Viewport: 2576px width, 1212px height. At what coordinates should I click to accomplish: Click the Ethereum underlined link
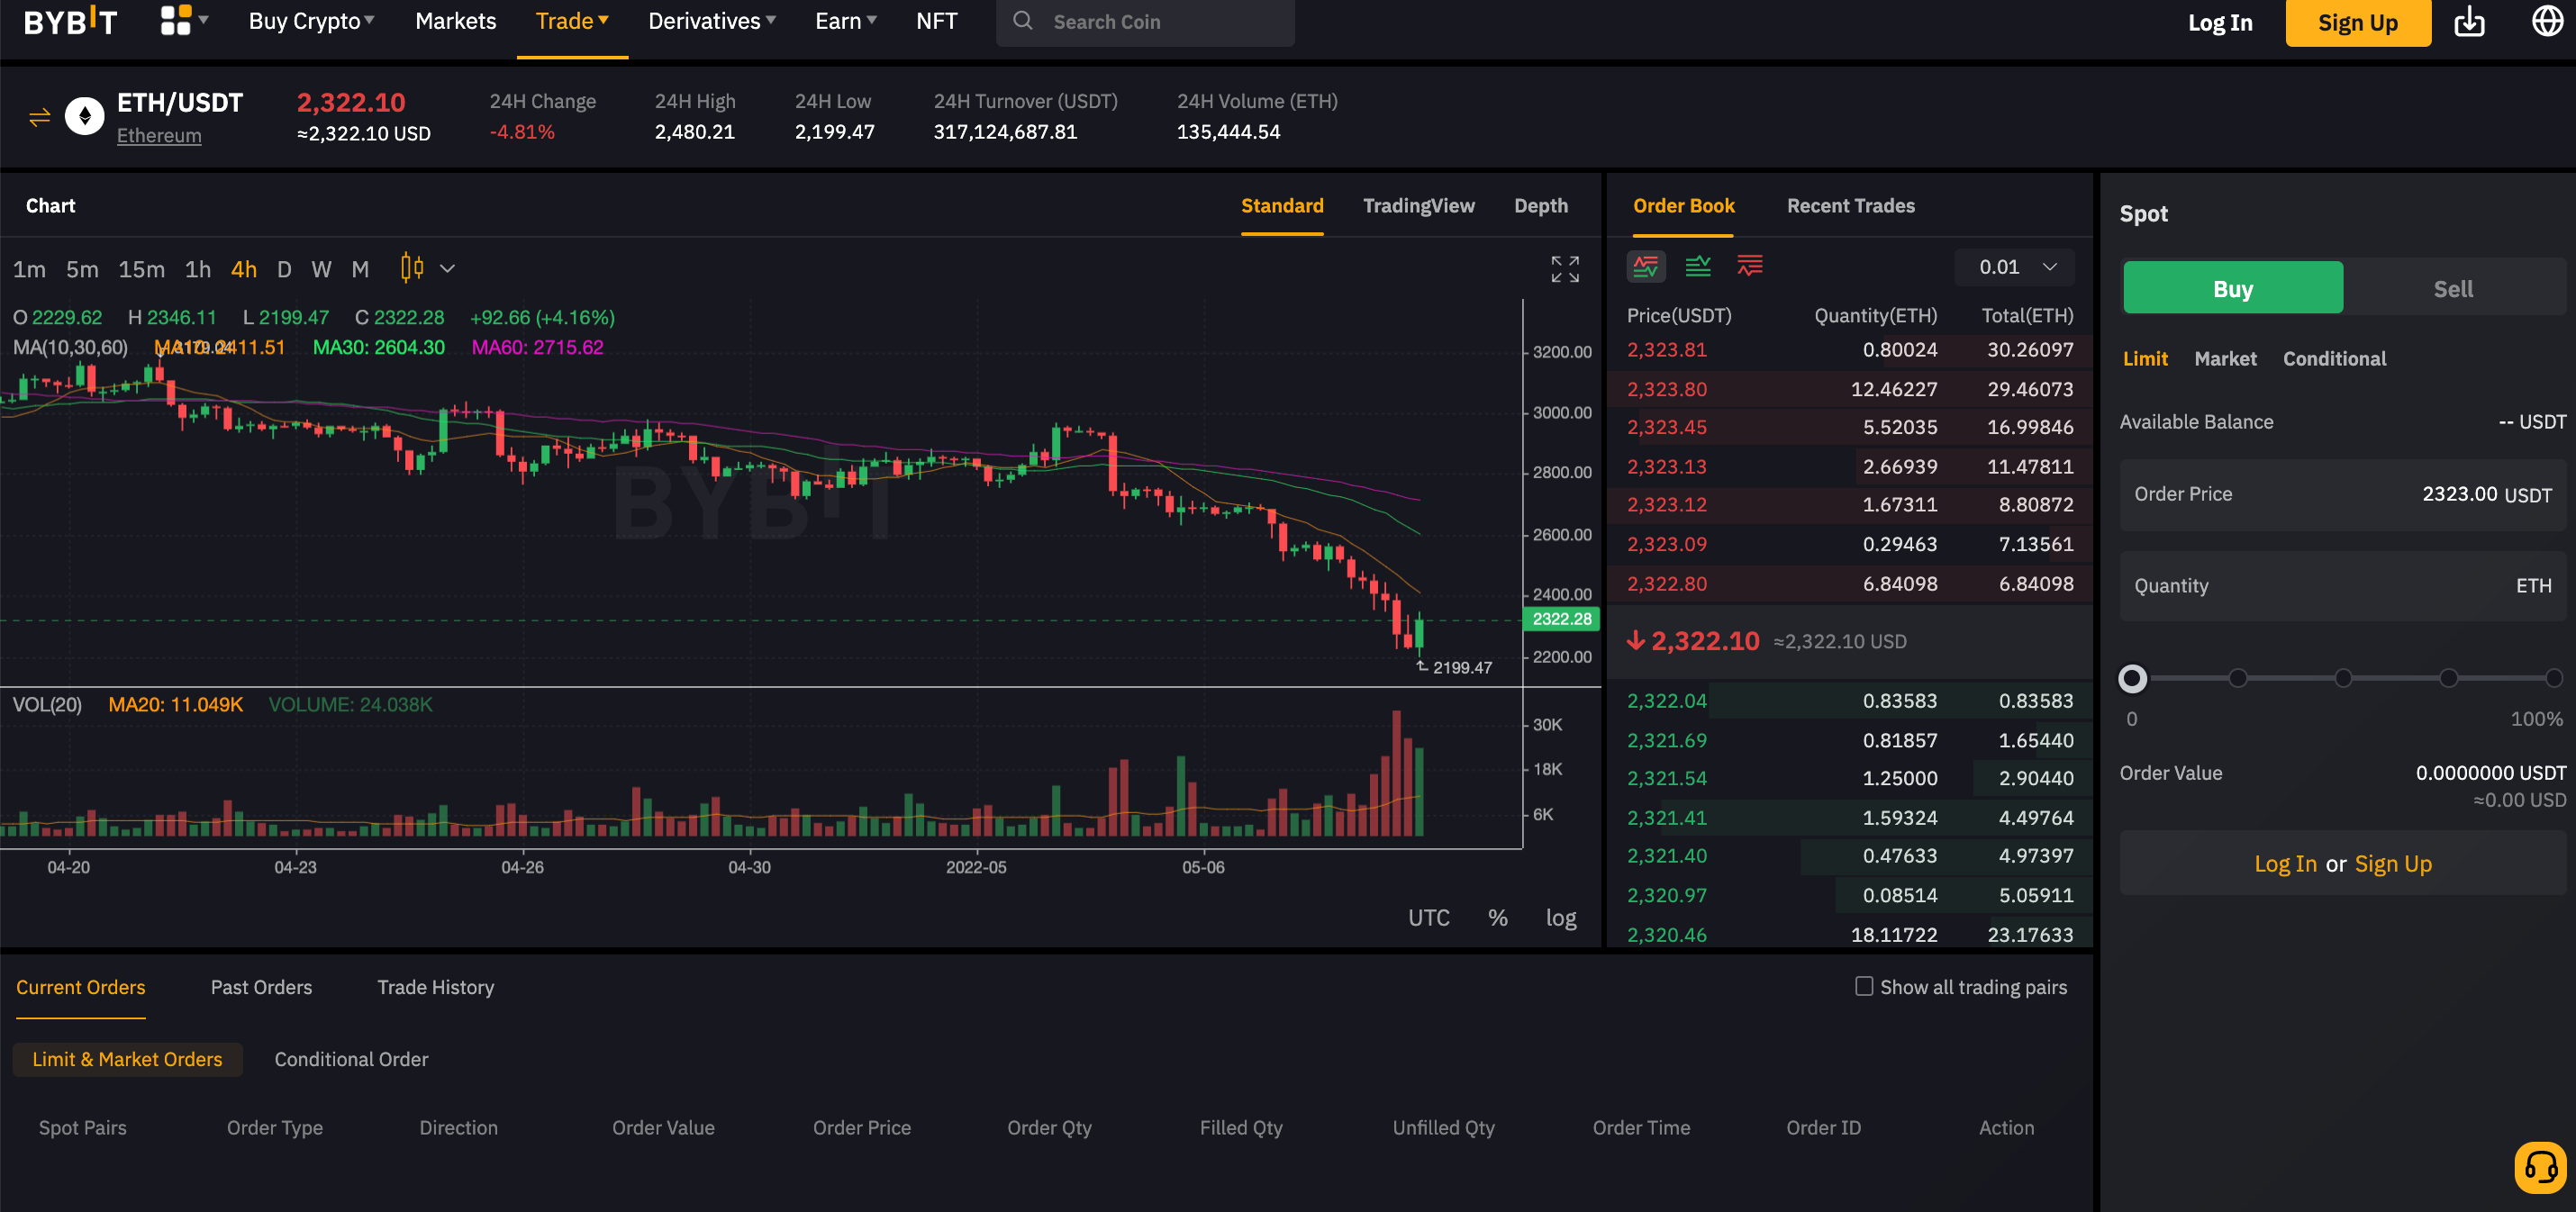[159, 135]
